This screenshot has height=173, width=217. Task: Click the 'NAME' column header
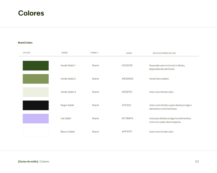click(65, 52)
